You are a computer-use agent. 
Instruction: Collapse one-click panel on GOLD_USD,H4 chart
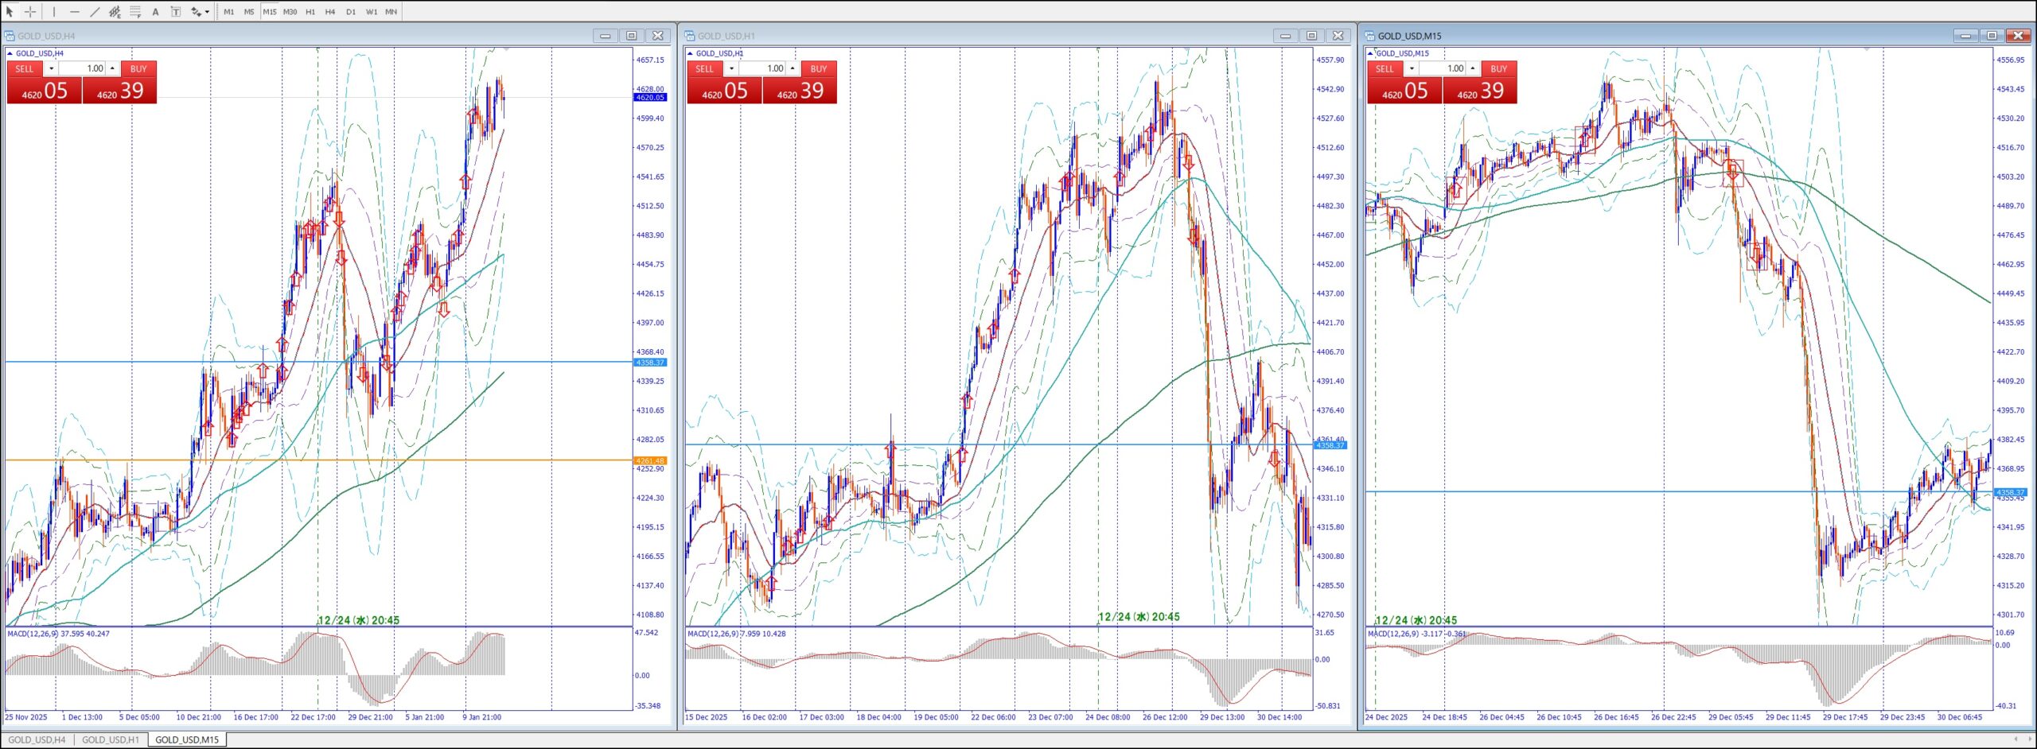(x=10, y=53)
